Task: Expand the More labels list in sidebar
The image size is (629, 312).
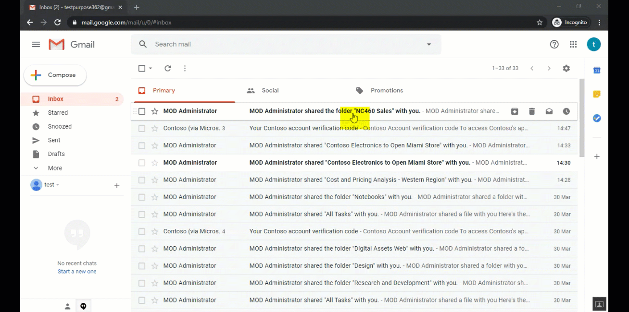Action: tap(54, 168)
